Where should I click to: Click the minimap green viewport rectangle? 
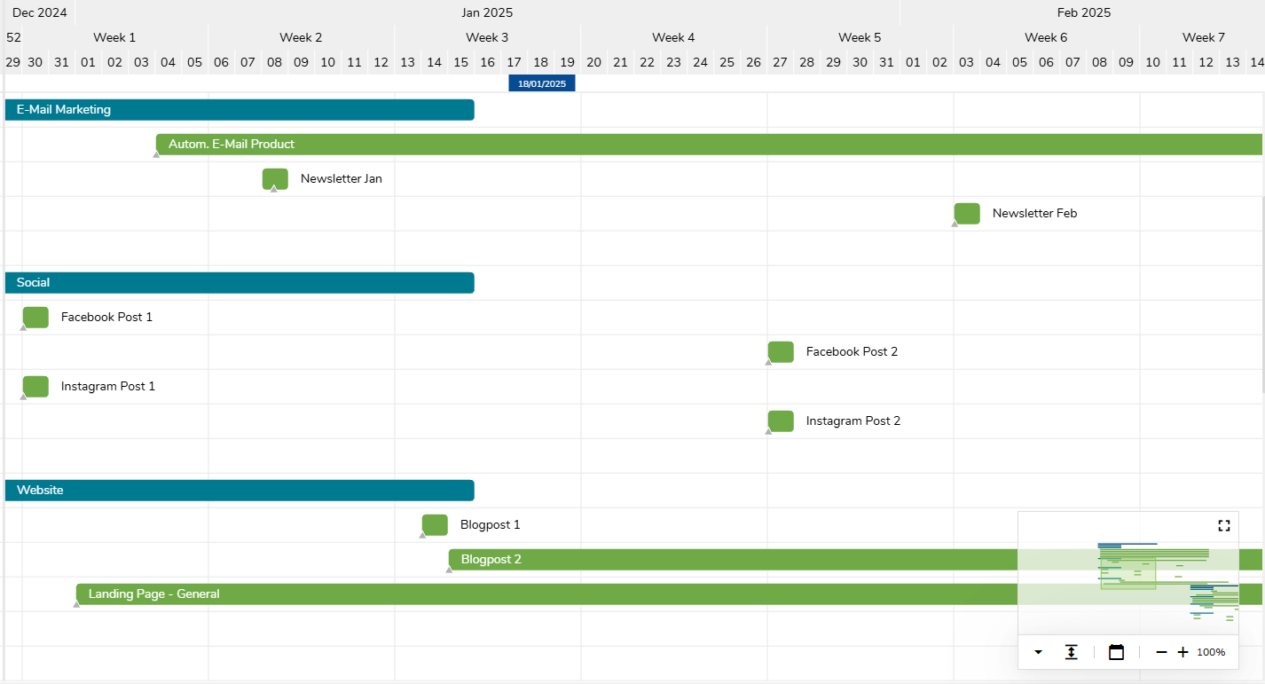pos(1128,574)
